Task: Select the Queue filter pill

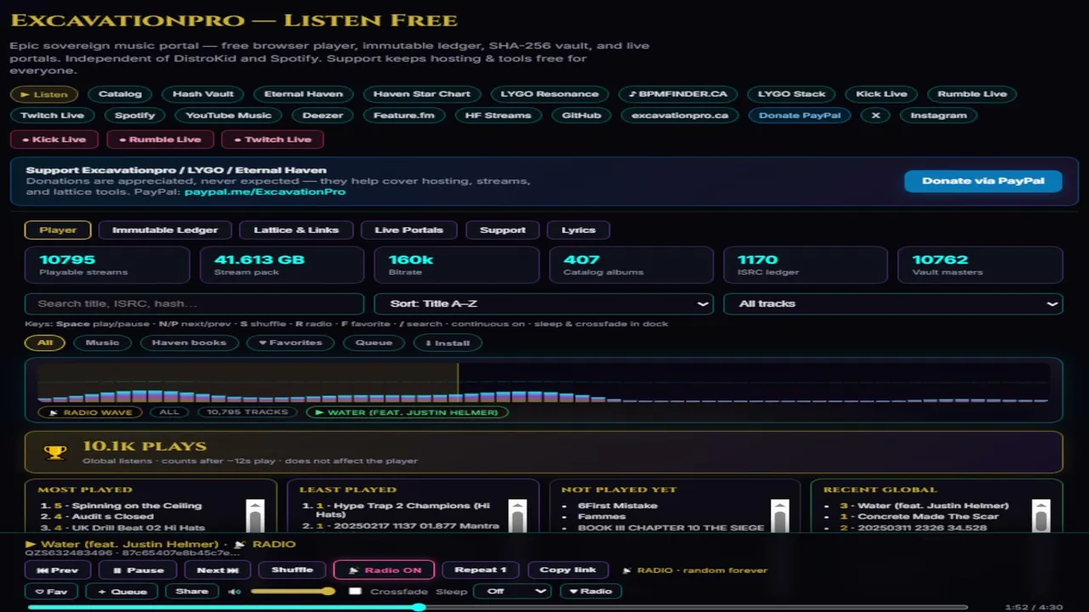Action: 373,343
